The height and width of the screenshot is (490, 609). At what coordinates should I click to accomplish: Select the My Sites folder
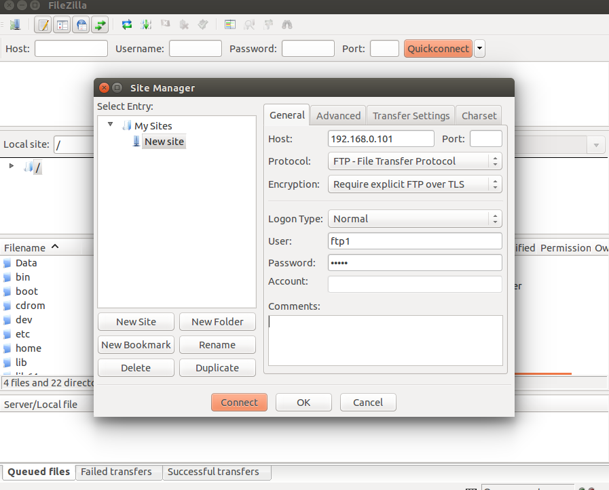click(153, 126)
